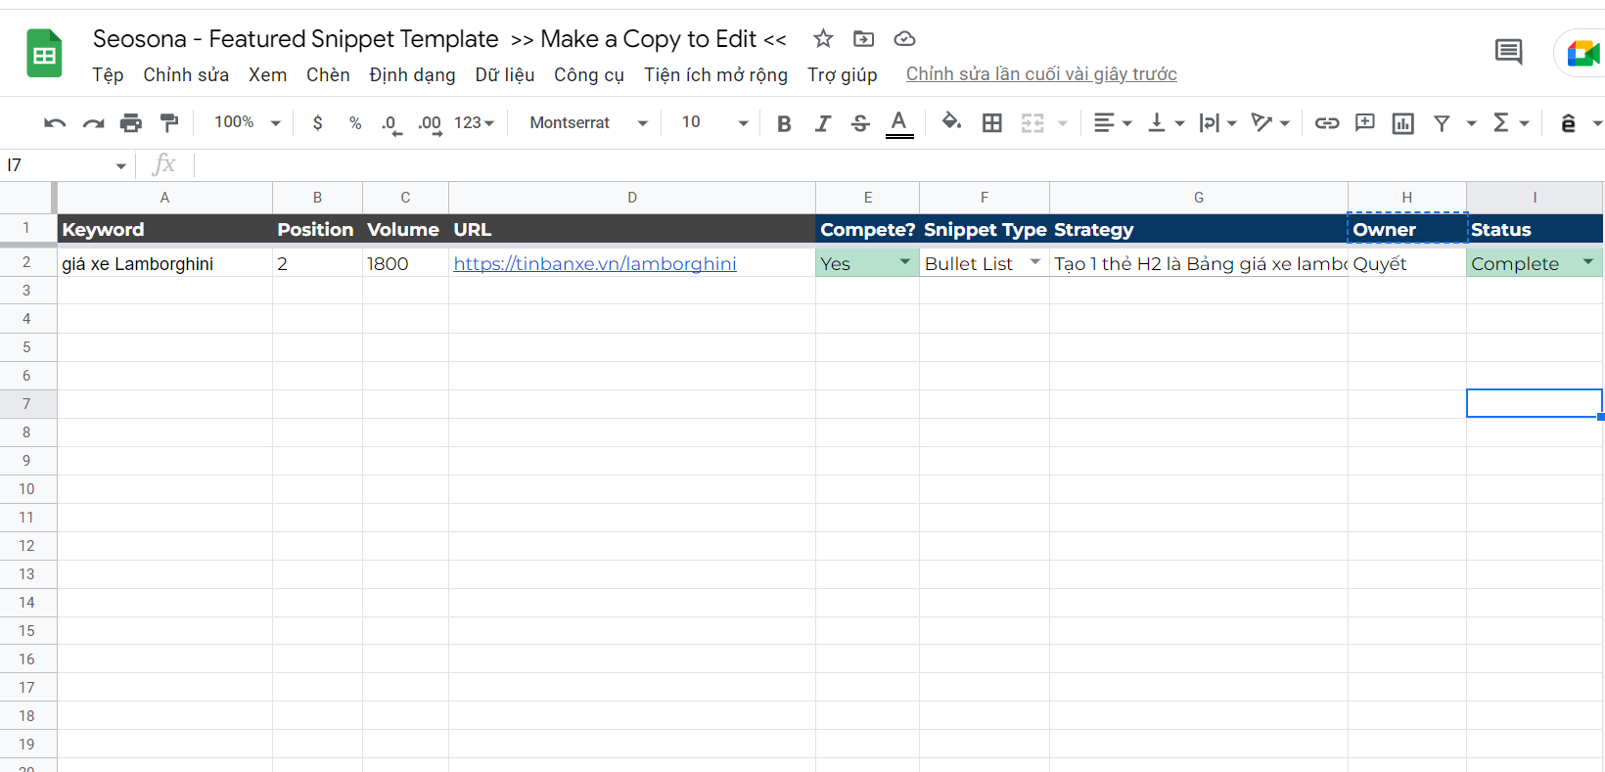Expand filter views arrow
The image size is (1605, 772).
point(1471,123)
